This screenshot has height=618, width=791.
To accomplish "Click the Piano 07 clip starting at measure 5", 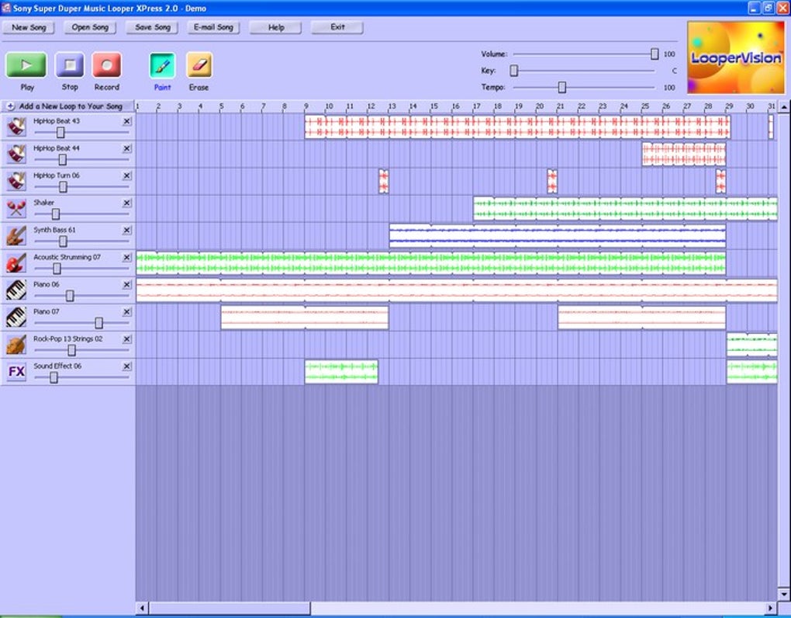I will (305, 318).
